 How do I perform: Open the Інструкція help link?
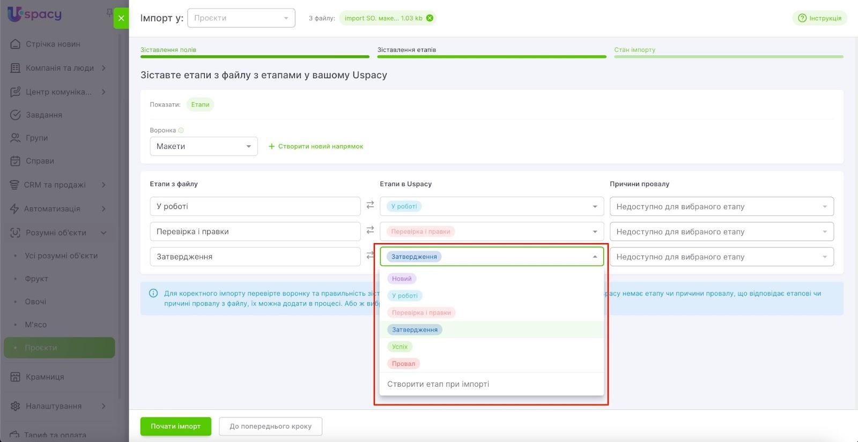[819, 18]
